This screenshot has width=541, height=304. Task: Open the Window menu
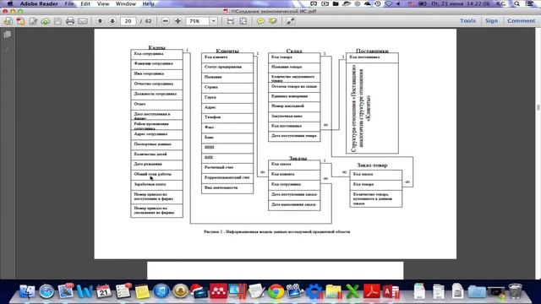[x=126, y=3]
